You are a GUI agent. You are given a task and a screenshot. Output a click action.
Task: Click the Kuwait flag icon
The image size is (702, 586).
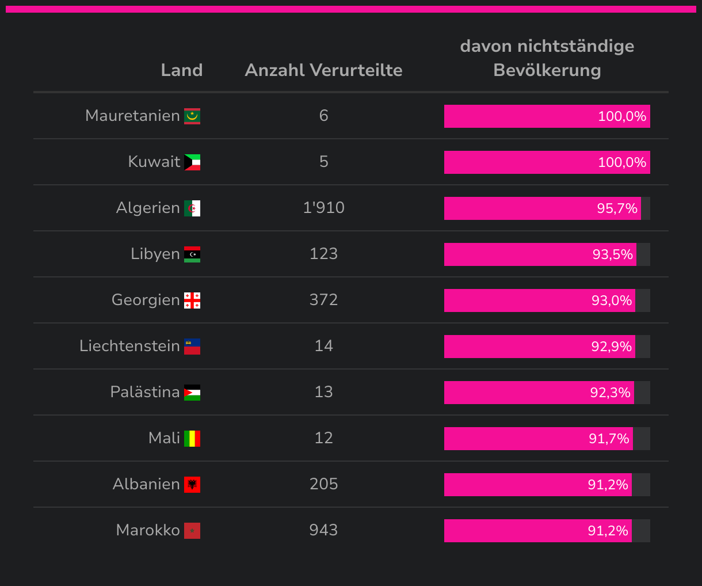point(192,162)
